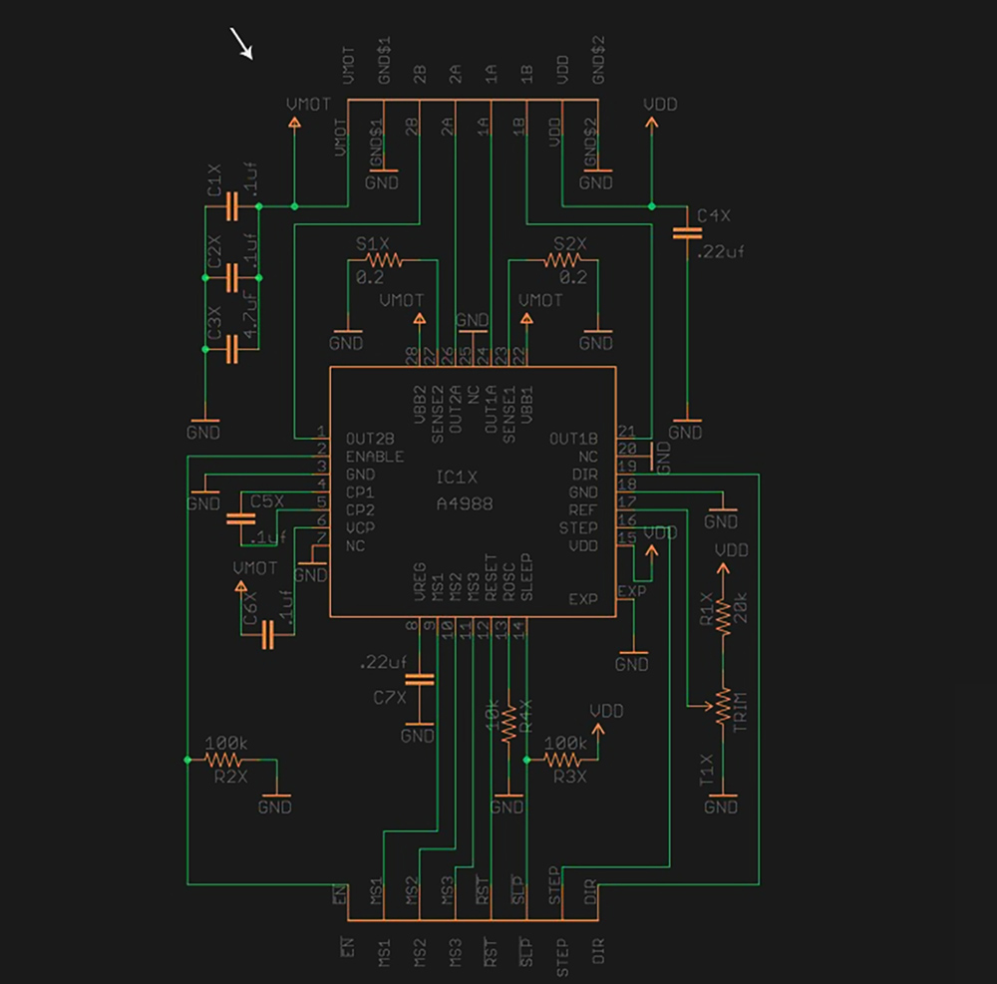Viewport: 997px width, 984px height.
Task: Click the R3X 100k resistor symbol
Action: 568,760
